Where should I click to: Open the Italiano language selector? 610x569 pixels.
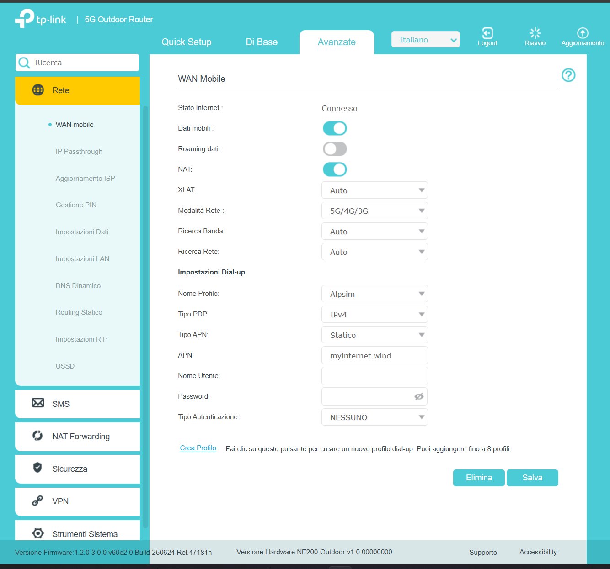point(425,40)
